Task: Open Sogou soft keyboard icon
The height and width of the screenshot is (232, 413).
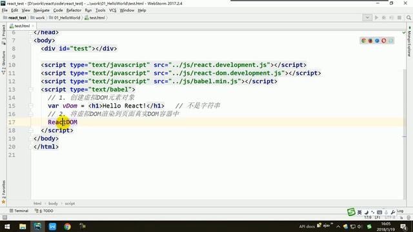Action: (x=379, y=212)
